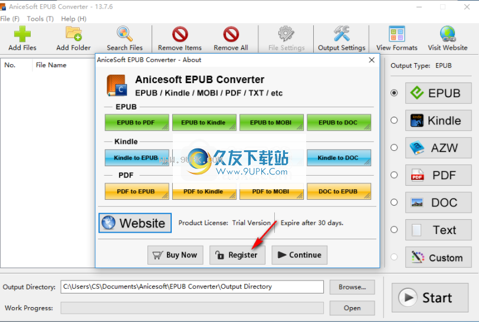Choose the PDF output format button
The width and height of the screenshot is (479, 323).
point(438,175)
